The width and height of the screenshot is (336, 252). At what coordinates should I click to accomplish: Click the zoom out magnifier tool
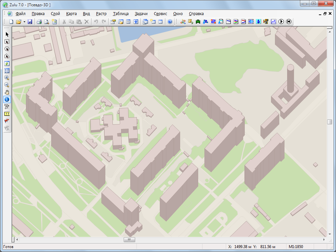(x=7, y=85)
